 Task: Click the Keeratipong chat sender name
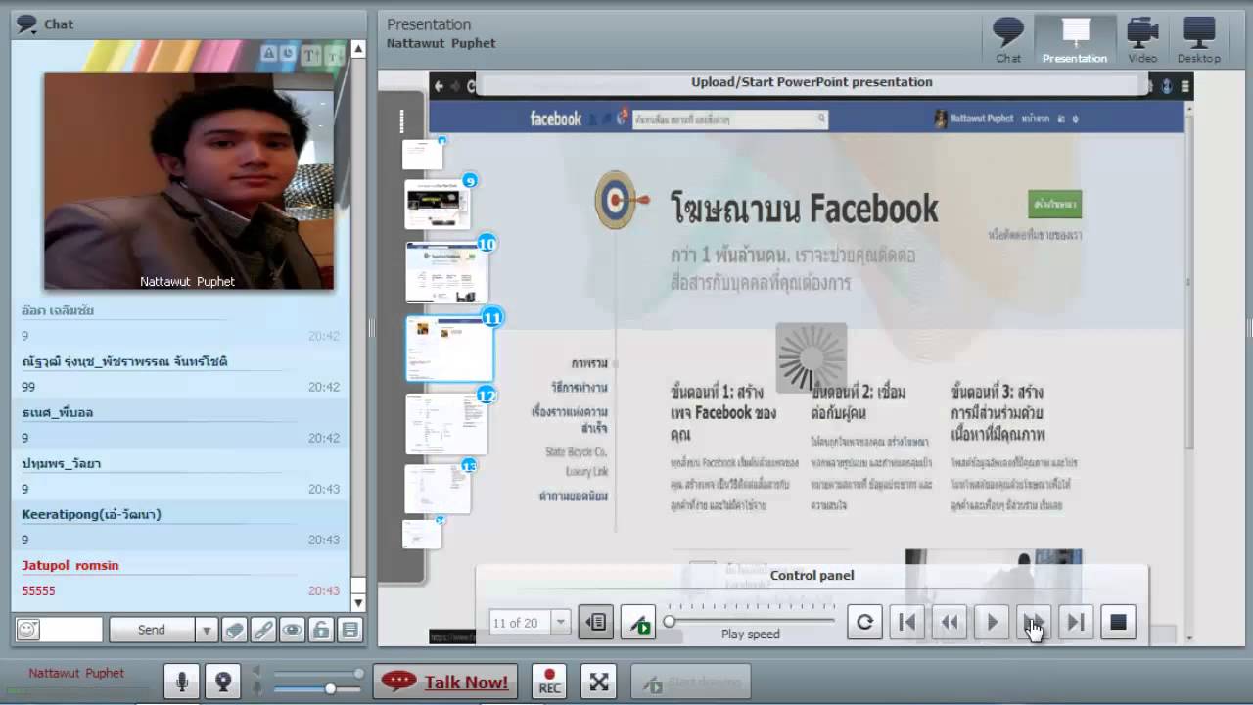(x=92, y=514)
